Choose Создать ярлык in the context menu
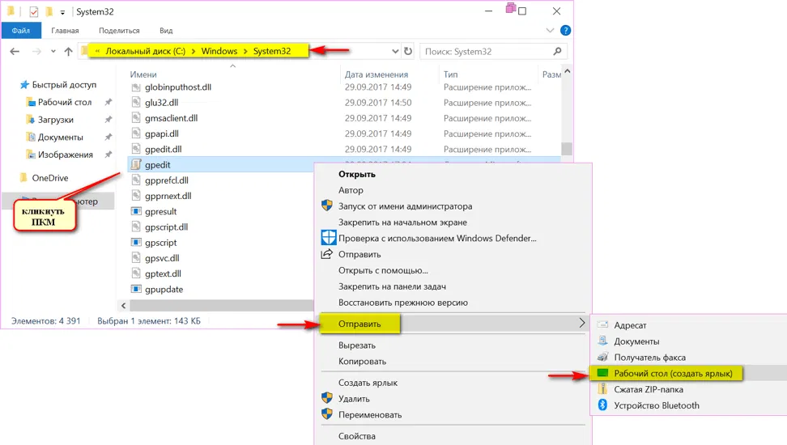The image size is (787, 445). 368,382
